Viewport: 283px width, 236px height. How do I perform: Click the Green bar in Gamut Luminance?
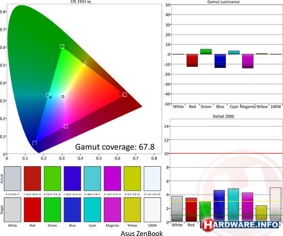[x=206, y=51]
